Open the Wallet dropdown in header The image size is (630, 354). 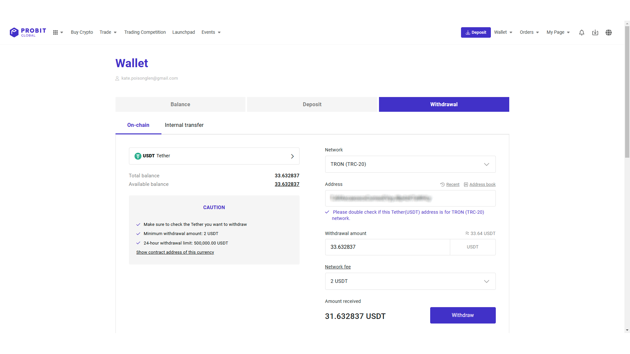tap(503, 32)
